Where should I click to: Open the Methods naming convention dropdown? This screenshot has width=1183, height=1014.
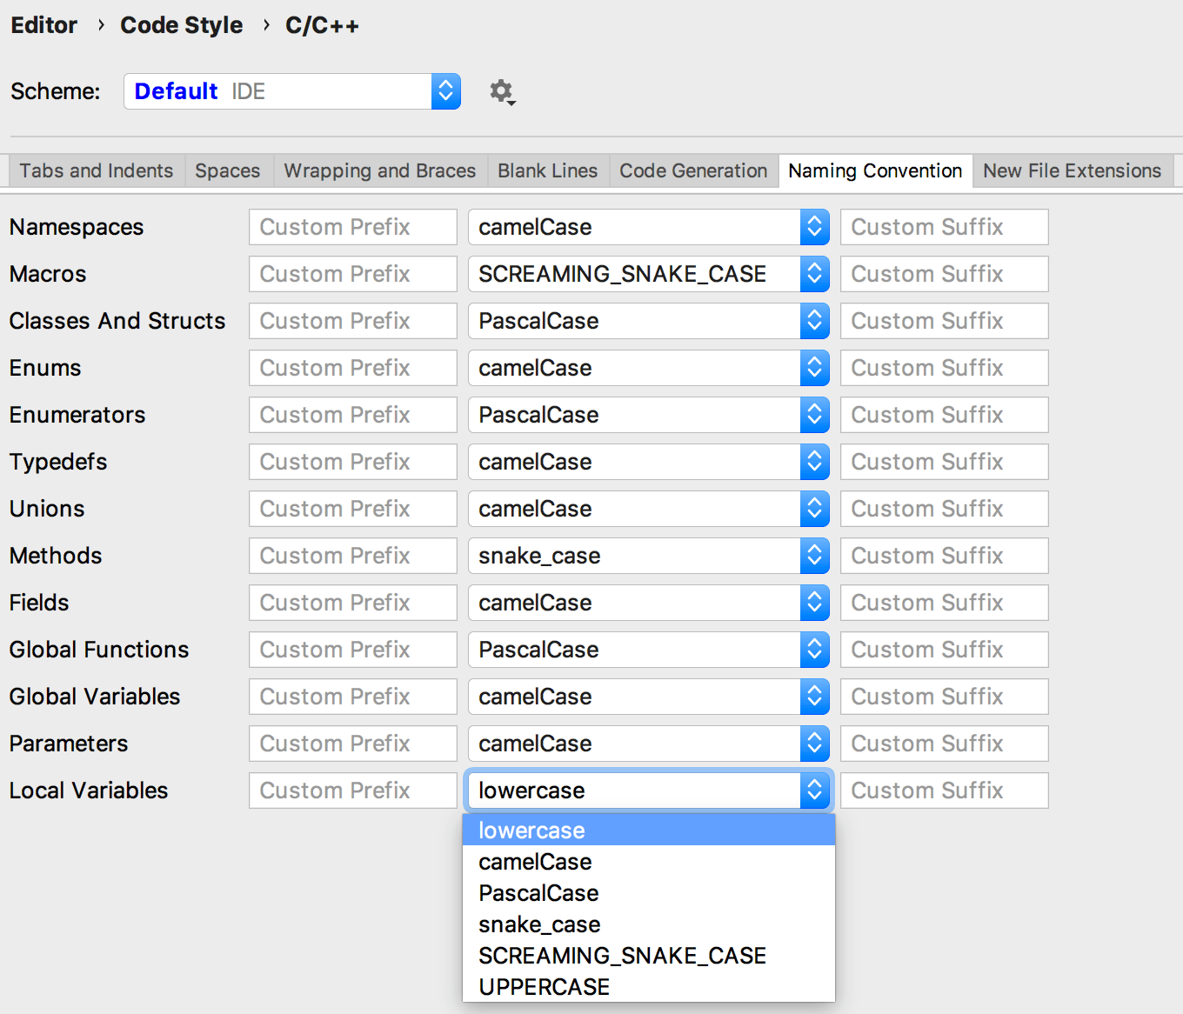tap(647, 556)
